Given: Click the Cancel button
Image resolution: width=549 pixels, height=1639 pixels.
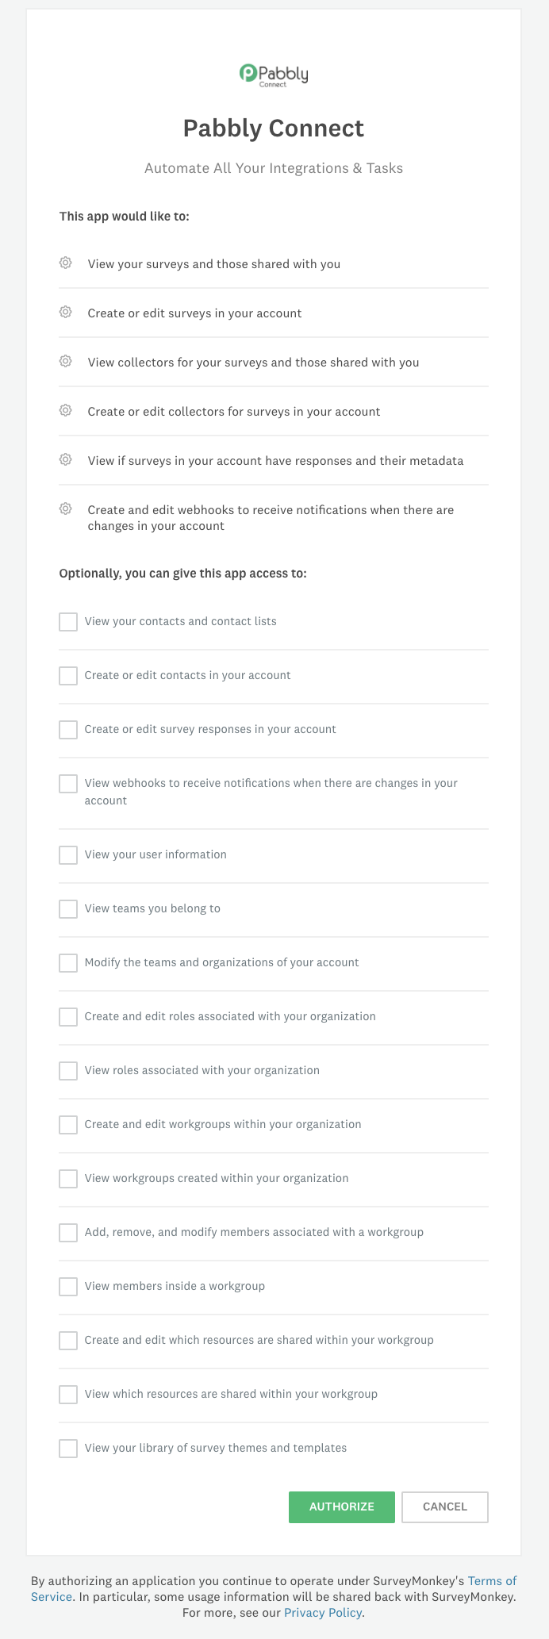Looking at the screenshot, I should coord(445,1507).
